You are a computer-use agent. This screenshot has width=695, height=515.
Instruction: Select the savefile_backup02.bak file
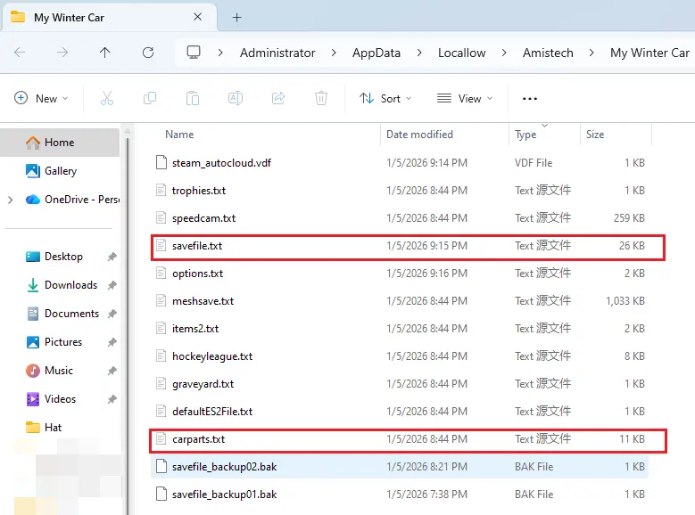click(399, 467)
